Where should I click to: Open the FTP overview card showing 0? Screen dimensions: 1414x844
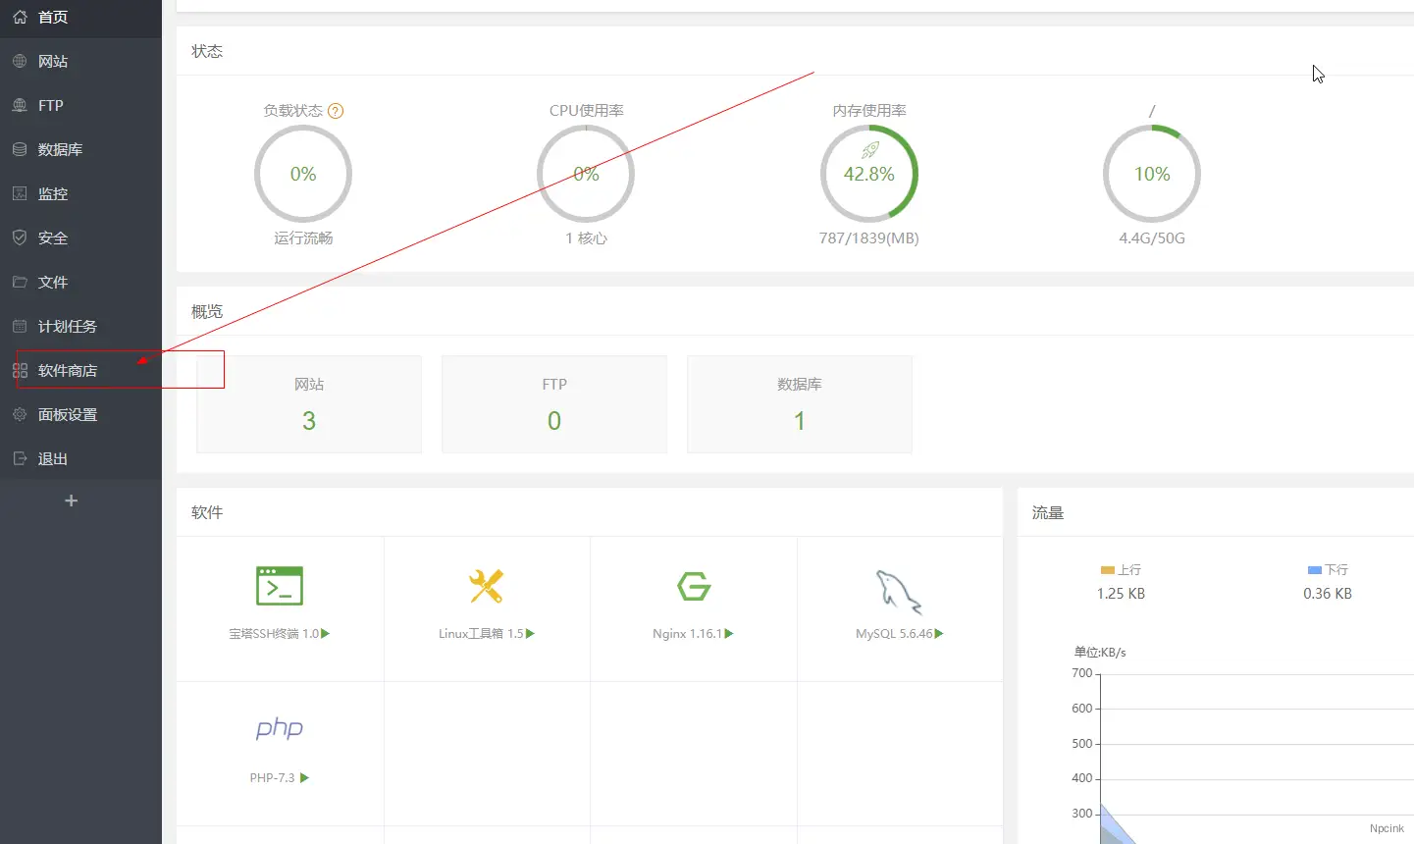[554, 404]
